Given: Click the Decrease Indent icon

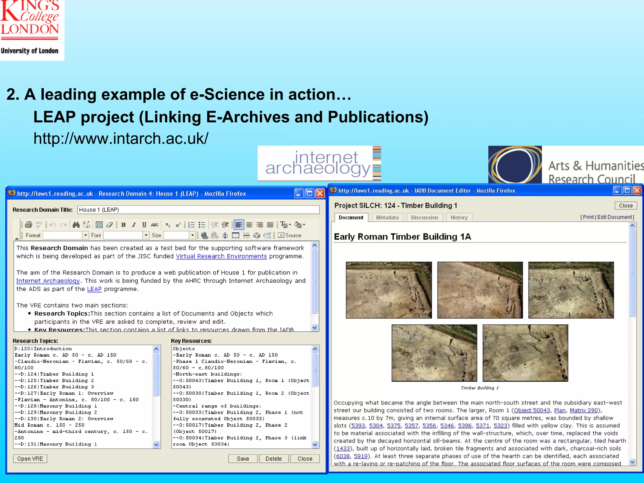Looking at the screenshot, I should coord(215,225).
